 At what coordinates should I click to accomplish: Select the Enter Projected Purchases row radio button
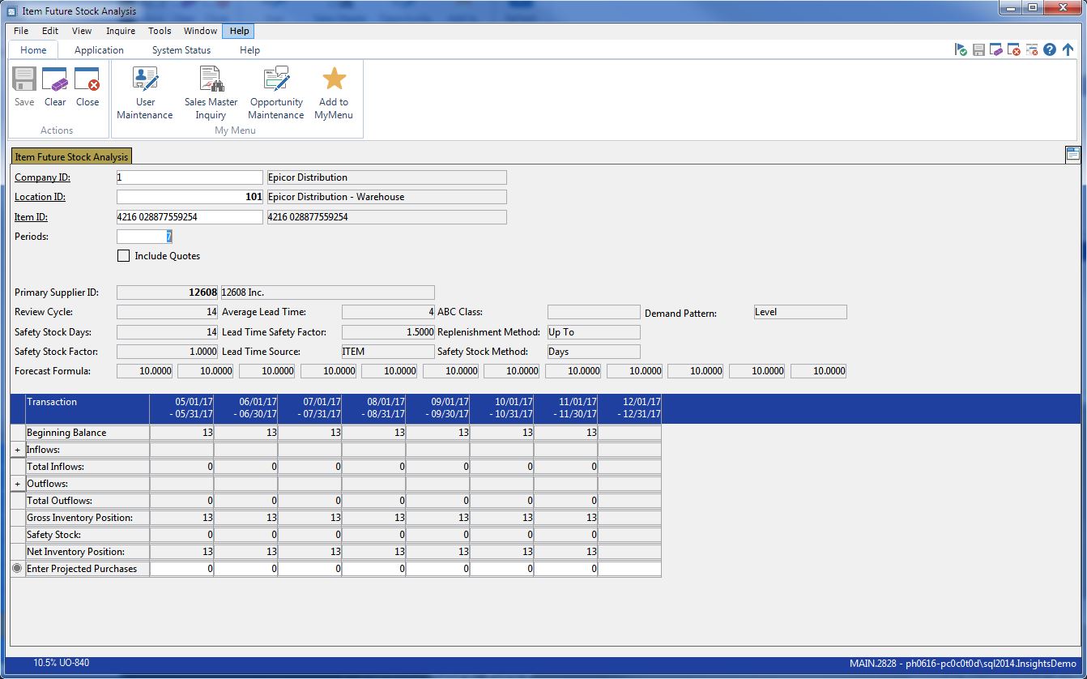(18, 569)
